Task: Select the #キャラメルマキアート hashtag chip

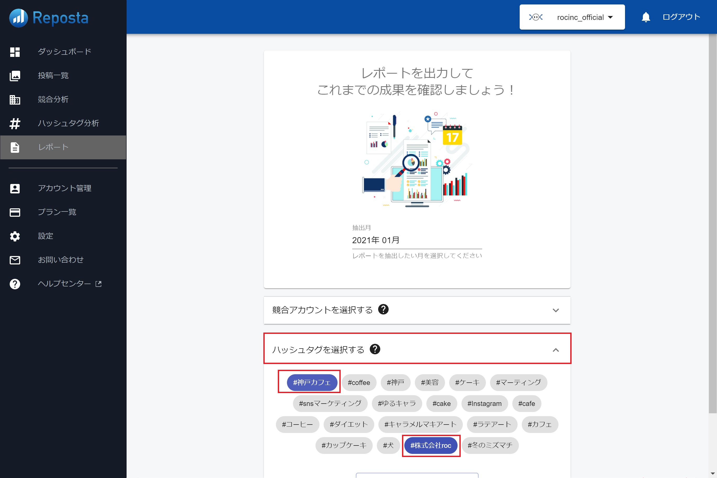Action: tap(420, 424)
